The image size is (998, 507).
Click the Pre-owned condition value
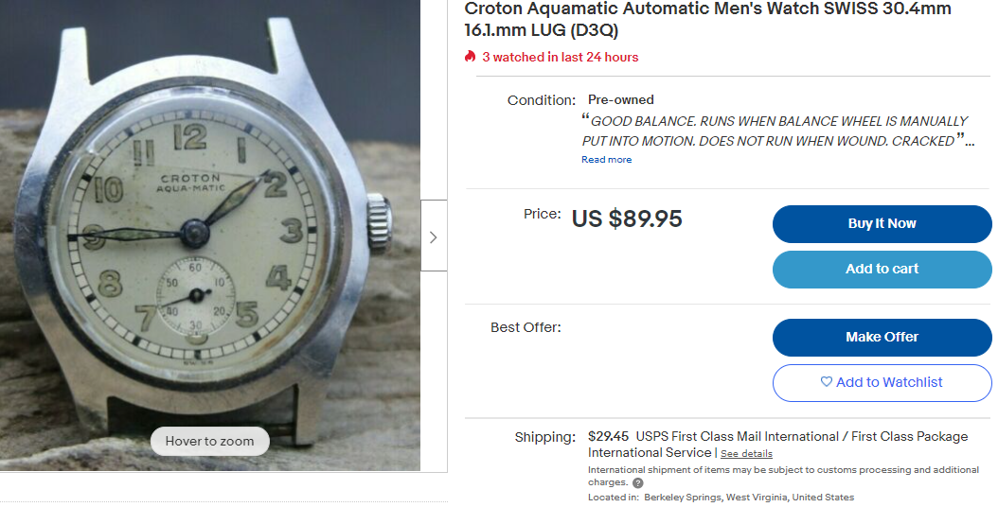(x=620, y=100)
